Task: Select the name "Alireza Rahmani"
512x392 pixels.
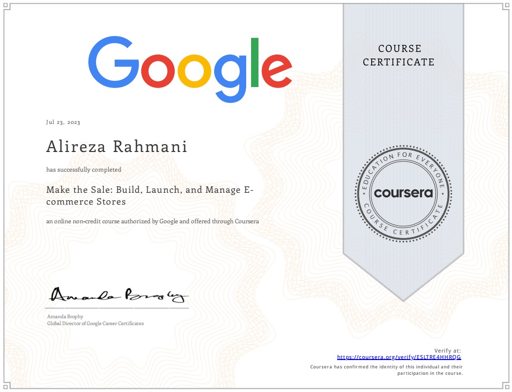Action: click(x=117, y=147)
